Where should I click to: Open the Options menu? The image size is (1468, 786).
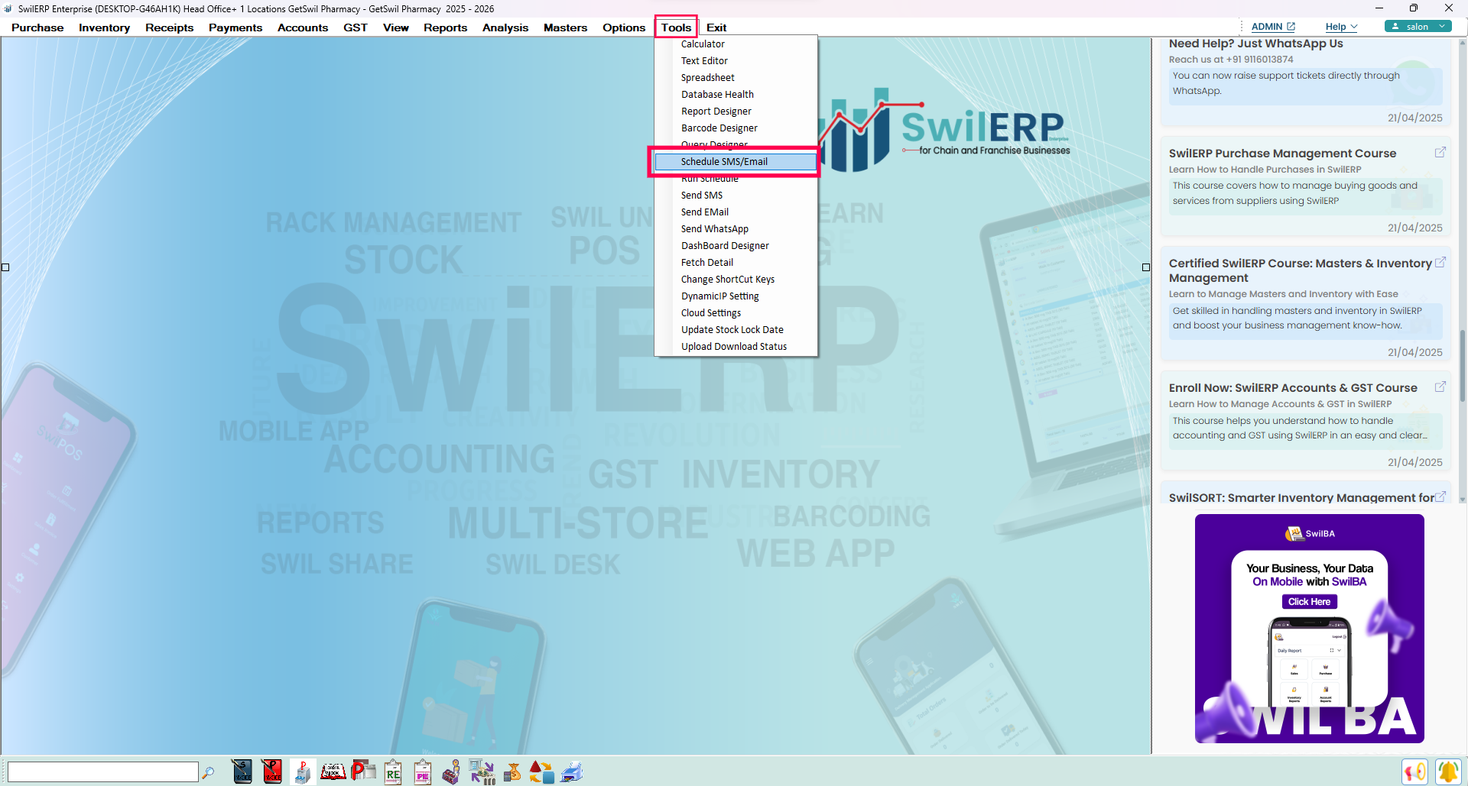tap(624, 27)
